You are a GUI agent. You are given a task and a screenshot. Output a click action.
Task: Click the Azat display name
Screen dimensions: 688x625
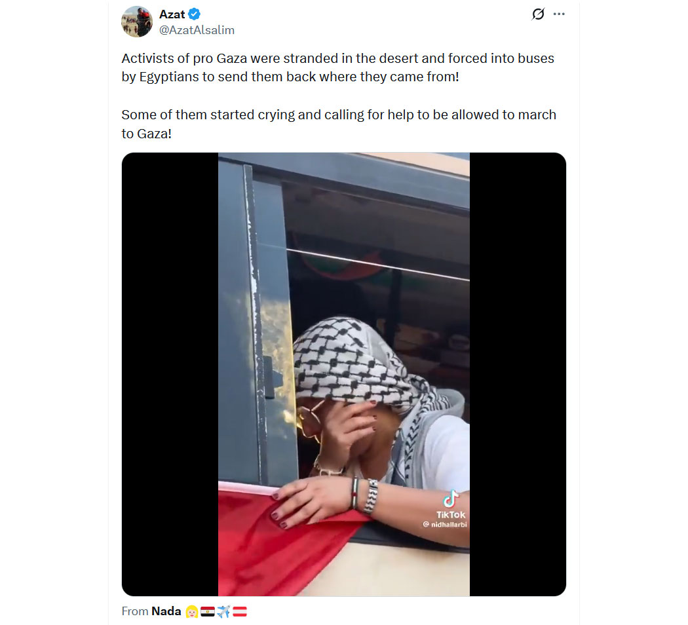(172, 14)
